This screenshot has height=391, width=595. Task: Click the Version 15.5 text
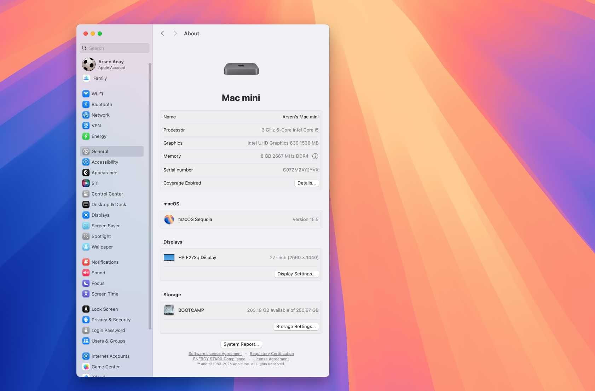pos(305,219)
